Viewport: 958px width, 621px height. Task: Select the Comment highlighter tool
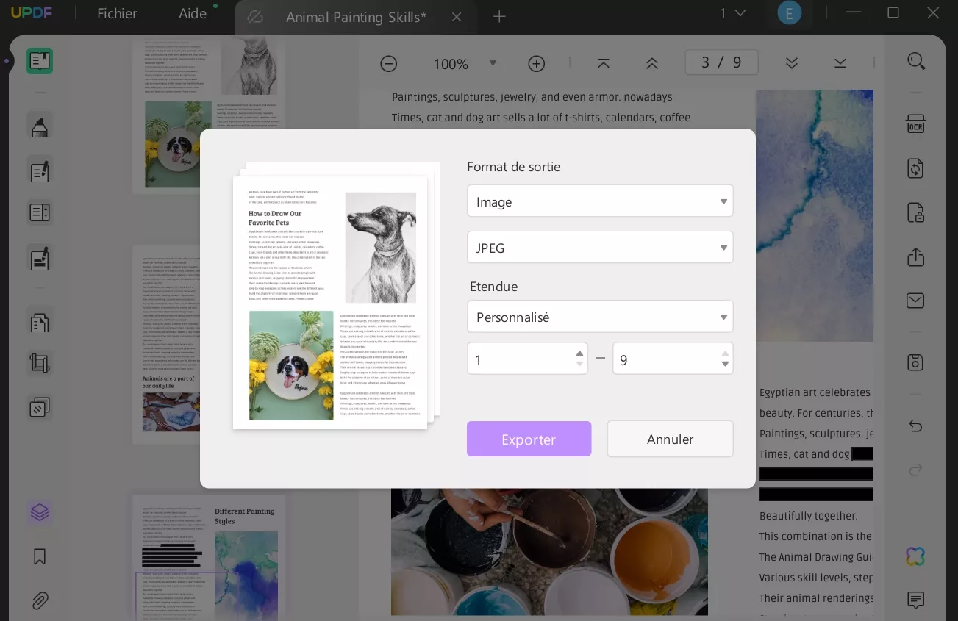(40, 126)
